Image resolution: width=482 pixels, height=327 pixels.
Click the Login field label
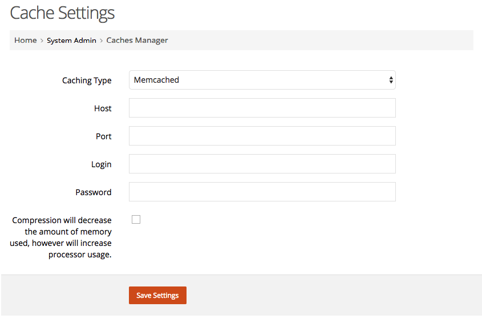click(101, 164)
